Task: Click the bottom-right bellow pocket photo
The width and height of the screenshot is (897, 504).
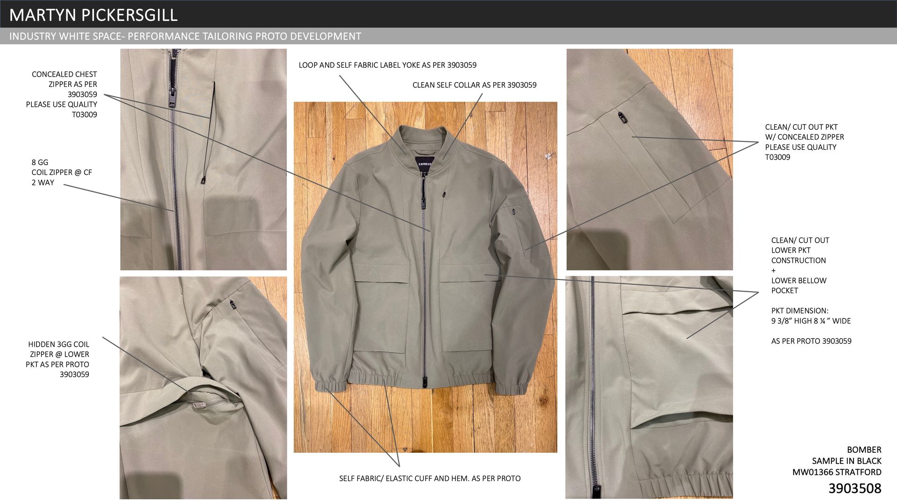Action: (649, 387)
